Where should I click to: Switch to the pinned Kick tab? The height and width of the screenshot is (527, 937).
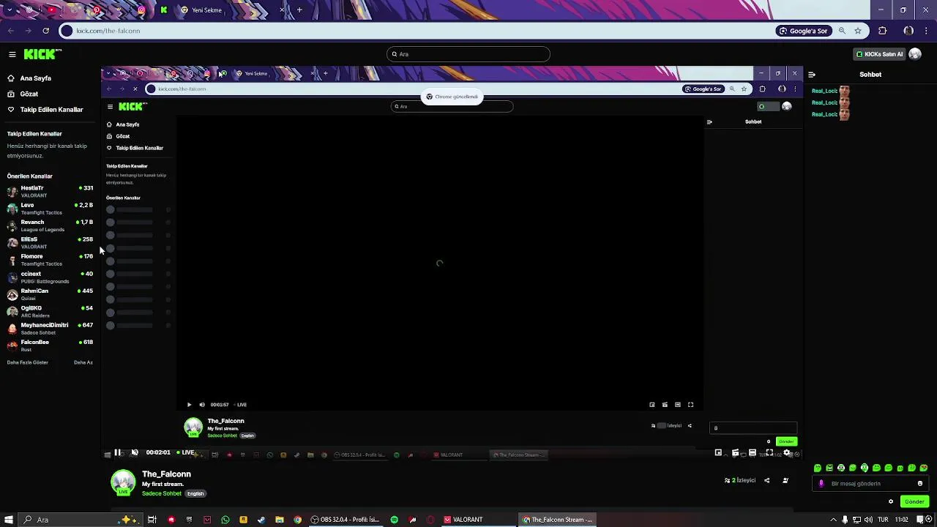tap(164, 10)
